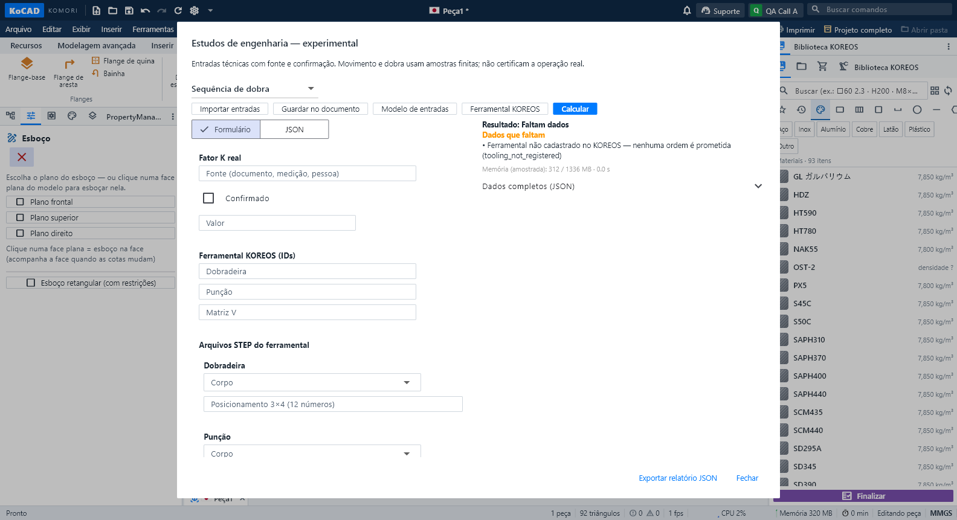Image resolution: width=957 pixels, height=520 pixels.
Task: Open the settings gear icon
Action: (194, 10)
